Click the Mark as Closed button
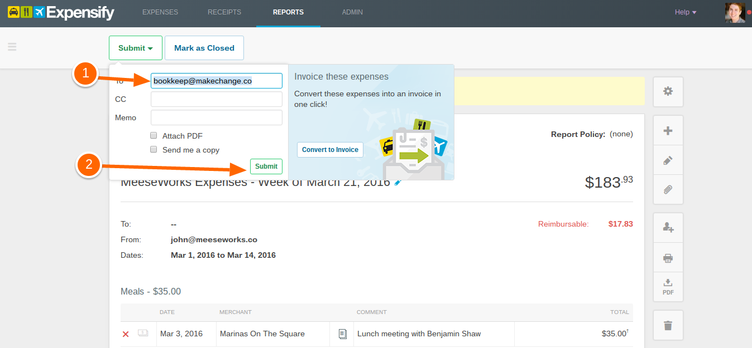The width and height of the screenshot is (752, 348). [204, 48]
